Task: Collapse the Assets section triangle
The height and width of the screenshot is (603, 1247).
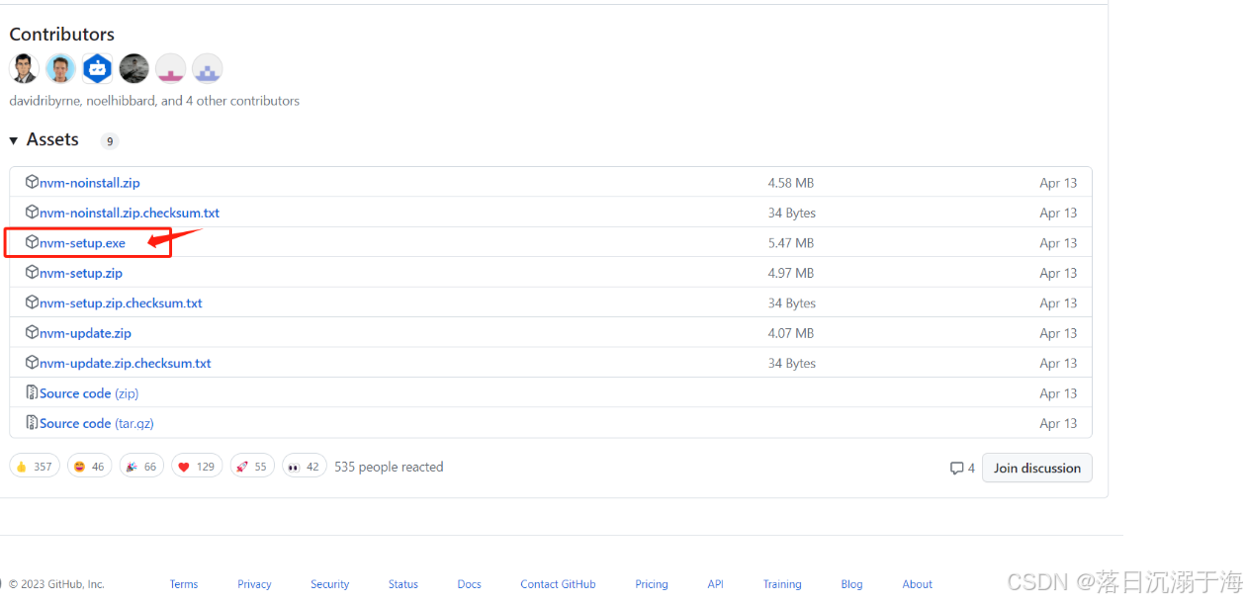Action: [14, 141]
